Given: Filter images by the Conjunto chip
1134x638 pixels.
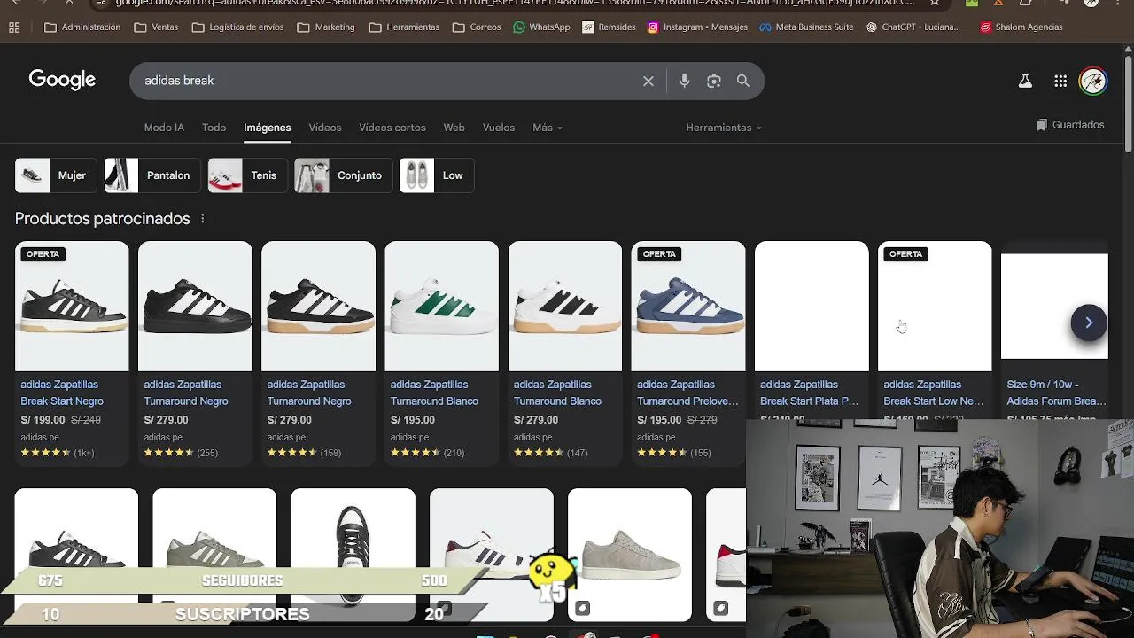Looking at the screenshot, I should point(343,175).
